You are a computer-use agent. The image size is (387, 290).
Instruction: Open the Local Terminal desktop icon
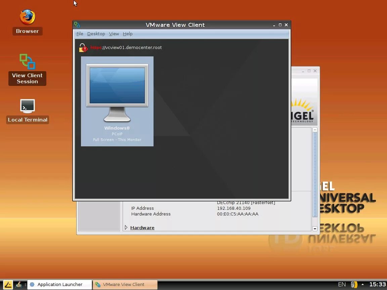click(28, 106)
